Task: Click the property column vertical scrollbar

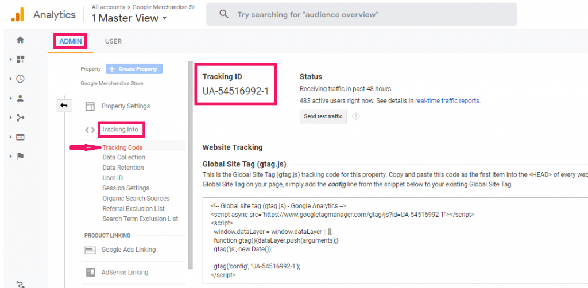Action: click(191, 165)
